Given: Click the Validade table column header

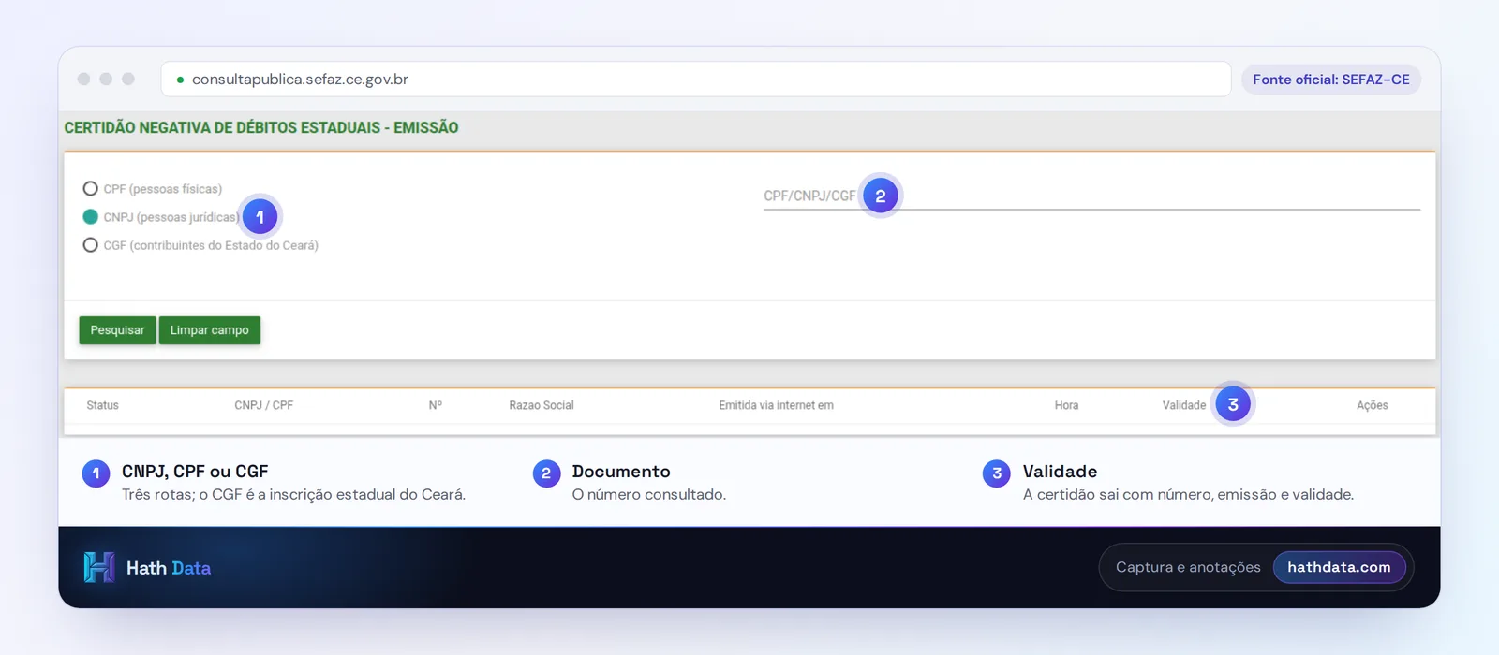Looking at the screenshot, I should [1184, 405].
